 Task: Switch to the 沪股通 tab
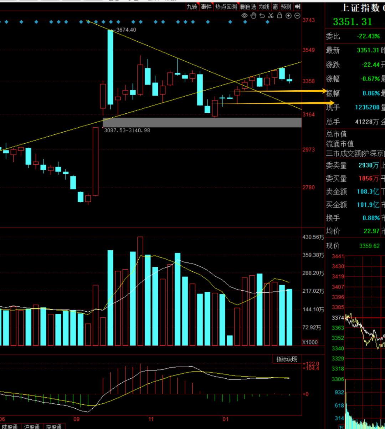click(x=32, y=427)
